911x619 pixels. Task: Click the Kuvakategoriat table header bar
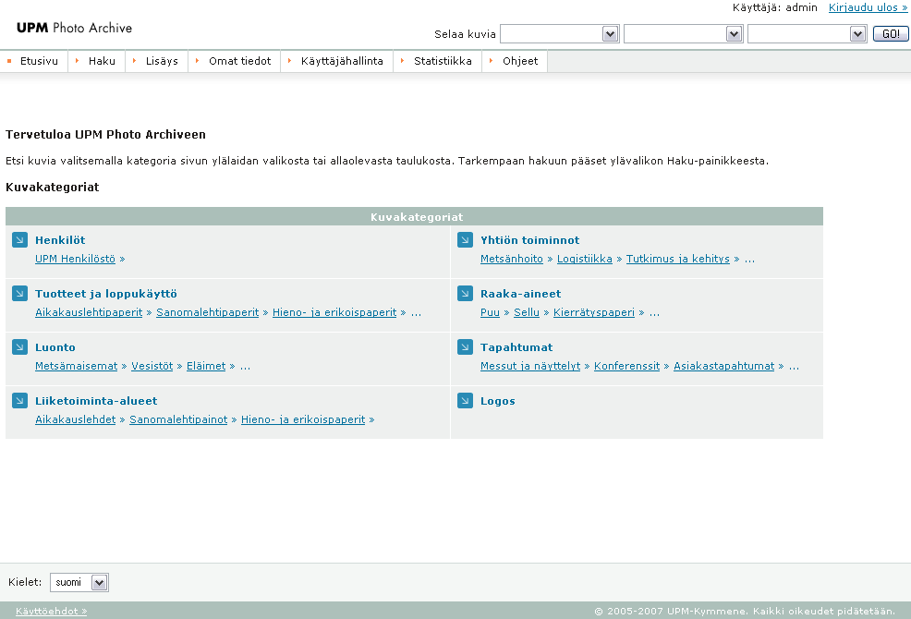[x=414, y=216]
